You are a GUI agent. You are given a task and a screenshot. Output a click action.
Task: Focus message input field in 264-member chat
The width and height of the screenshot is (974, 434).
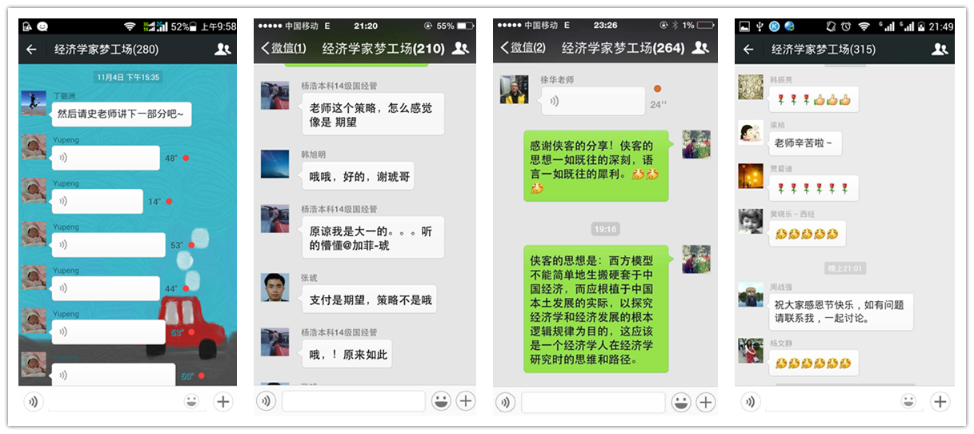tap(592, 402)
